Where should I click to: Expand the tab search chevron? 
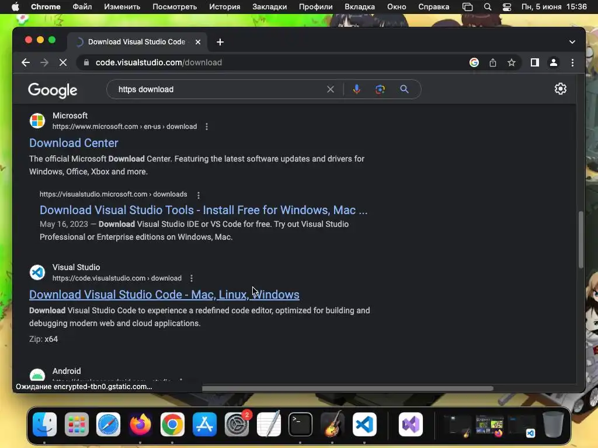(572, 42)
